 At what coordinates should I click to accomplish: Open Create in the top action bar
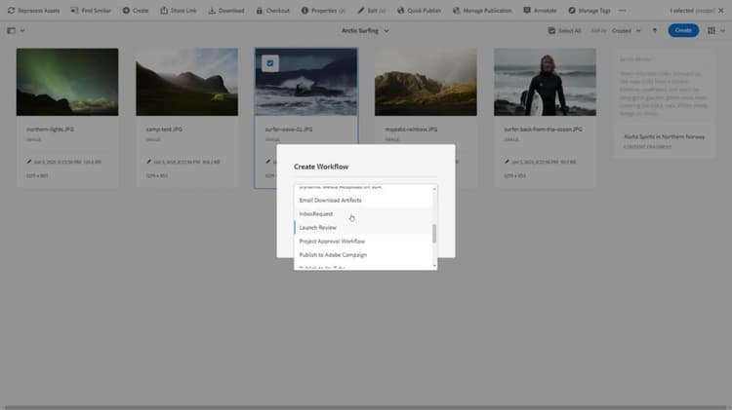pyautogui.click(x=136, y=11)
